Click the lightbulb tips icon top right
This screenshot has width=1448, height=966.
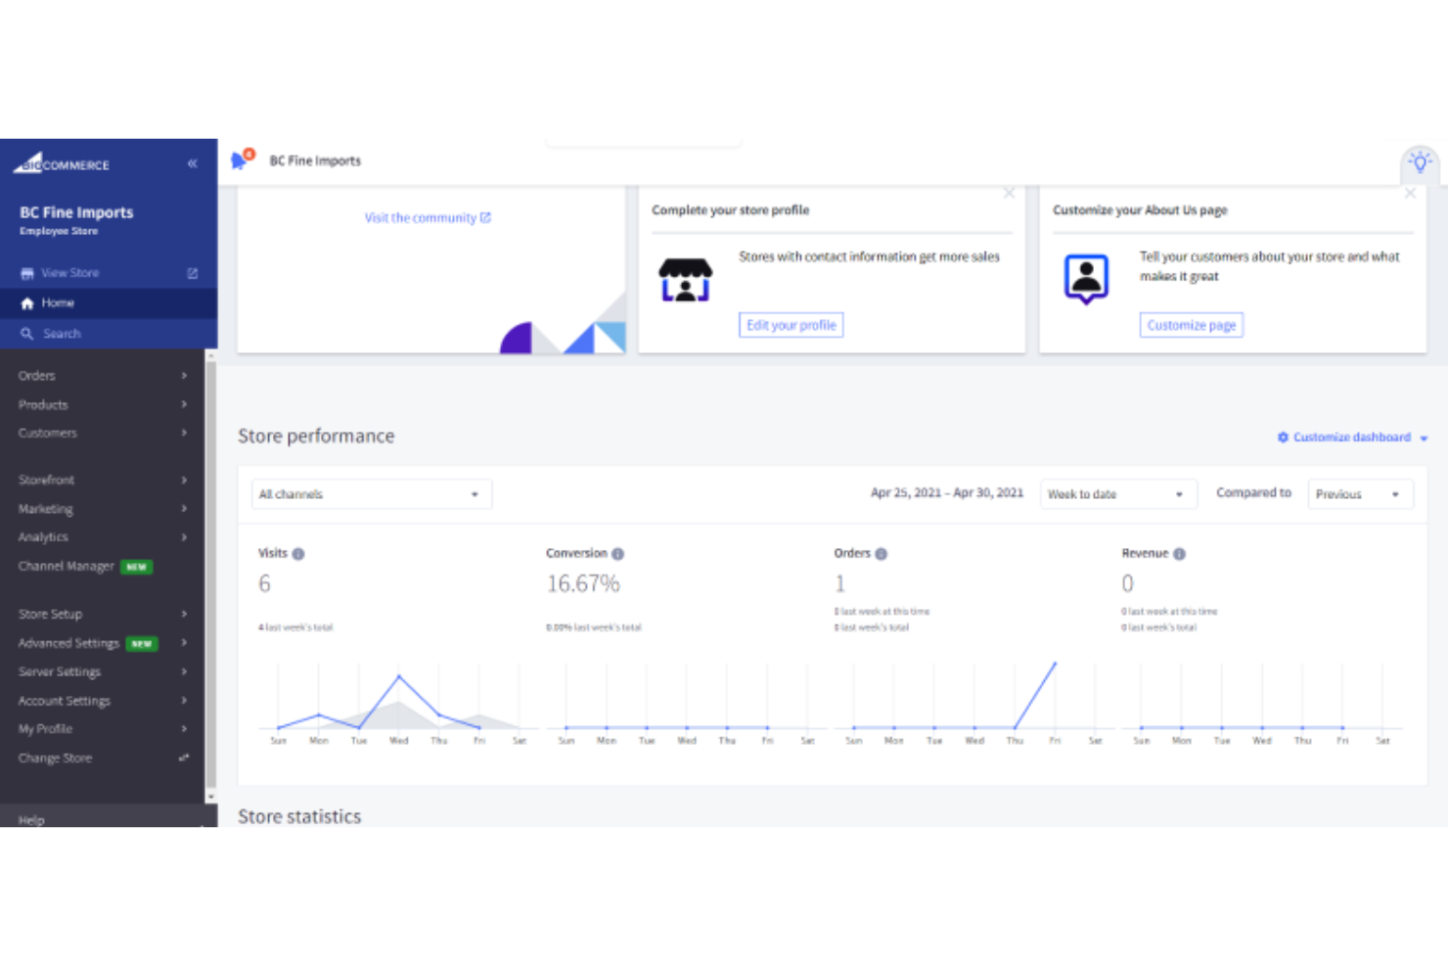[1419, 162]
